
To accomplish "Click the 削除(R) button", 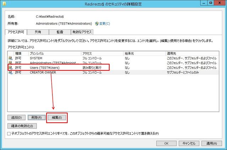I will (37, 117).
